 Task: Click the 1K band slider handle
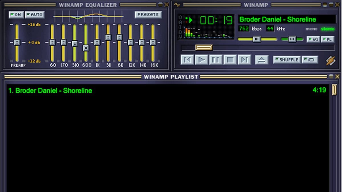(97, 42)
